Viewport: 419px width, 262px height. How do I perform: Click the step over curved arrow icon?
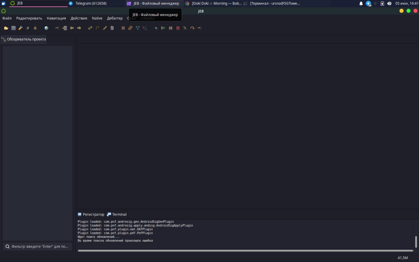[x=192, y=28]
